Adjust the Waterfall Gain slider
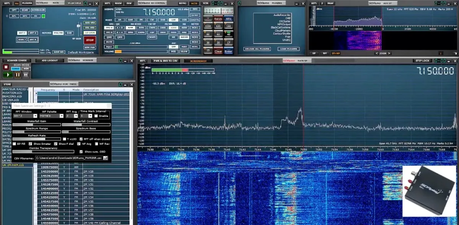 pyautogui.click(x=37, y=125)
